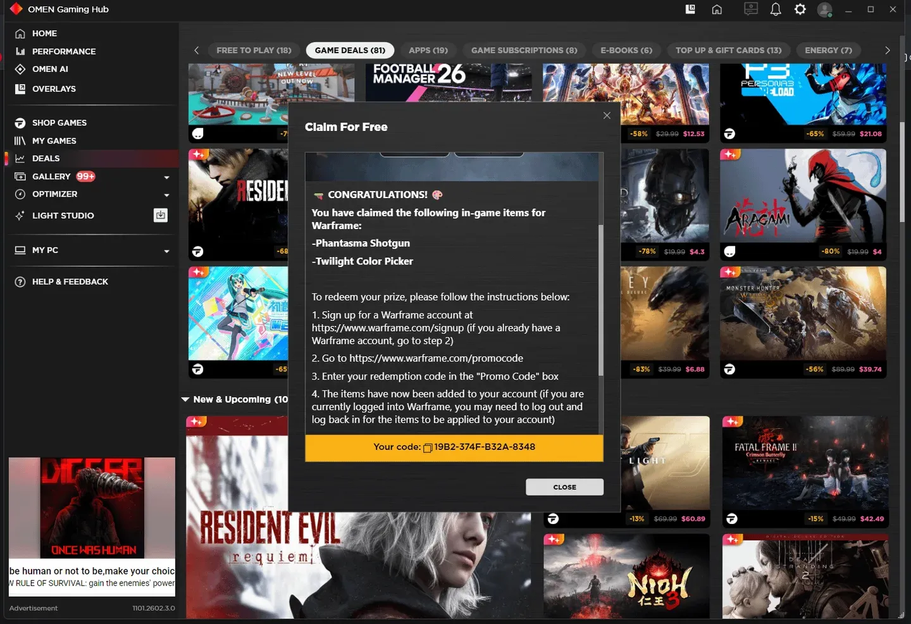Open the notifications bell icon
The height and width of the screenshot is (624, 911).
pos(776,9)
